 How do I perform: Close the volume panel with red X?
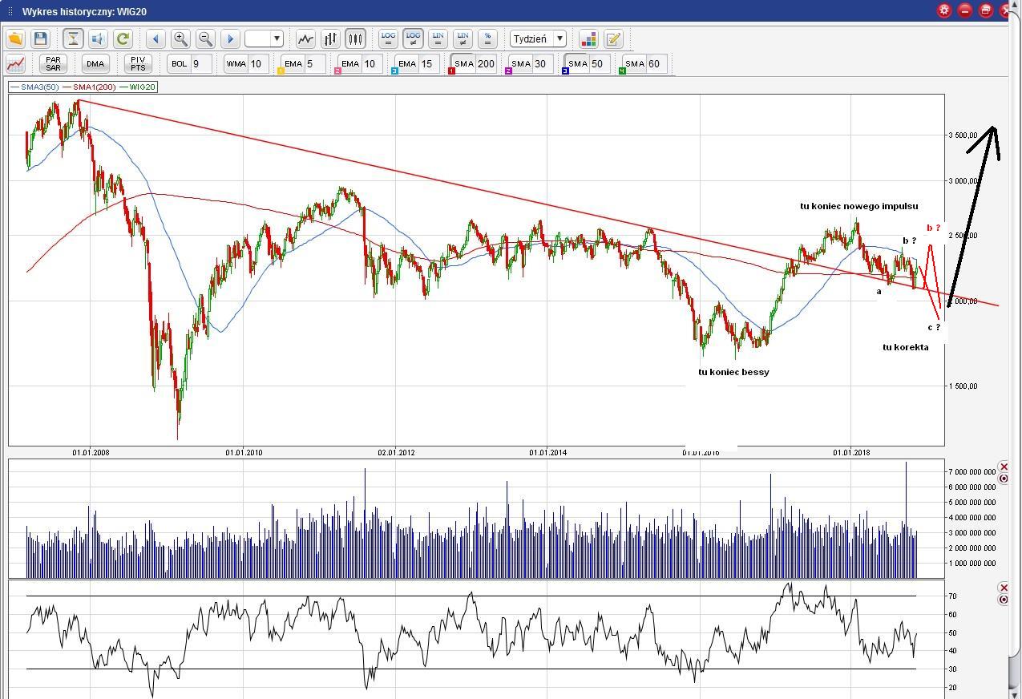pyautogui.click(x=1004, y=467)
